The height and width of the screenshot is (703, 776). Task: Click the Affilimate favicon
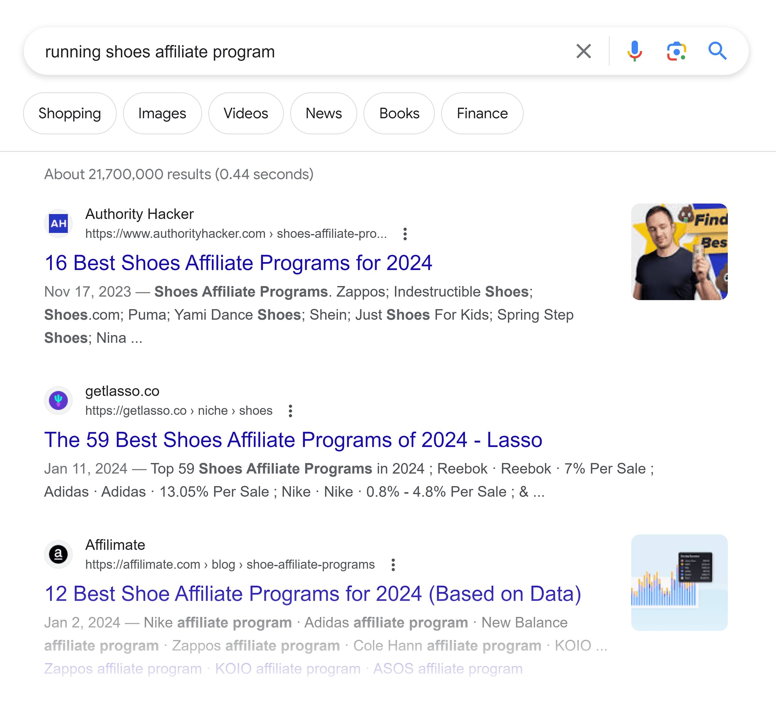point(58,554)
